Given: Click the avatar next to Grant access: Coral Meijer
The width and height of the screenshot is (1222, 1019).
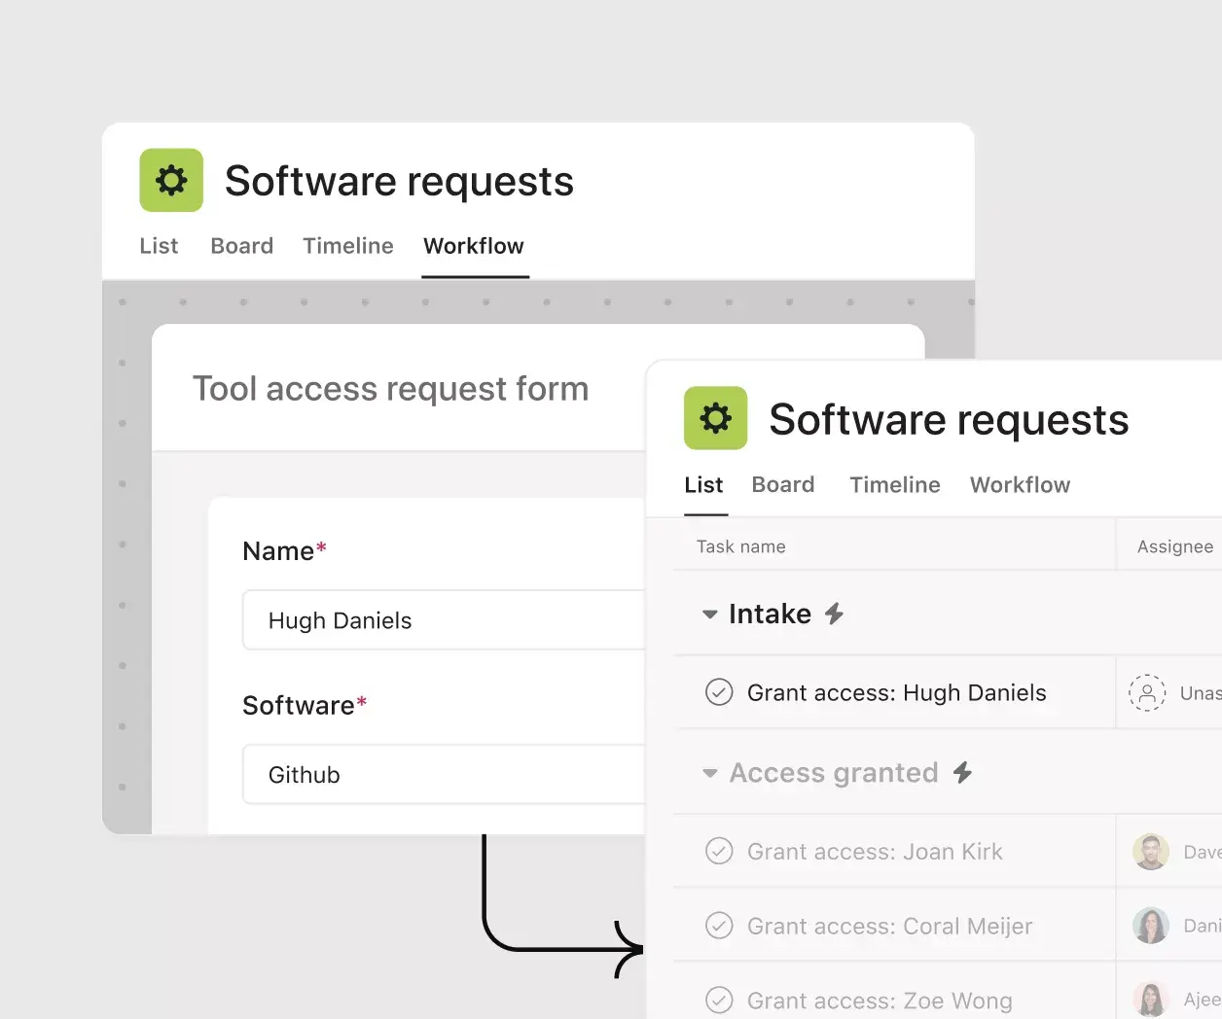Looking at the screenshot, I should pyautogui.click(x=1151, y=925).
